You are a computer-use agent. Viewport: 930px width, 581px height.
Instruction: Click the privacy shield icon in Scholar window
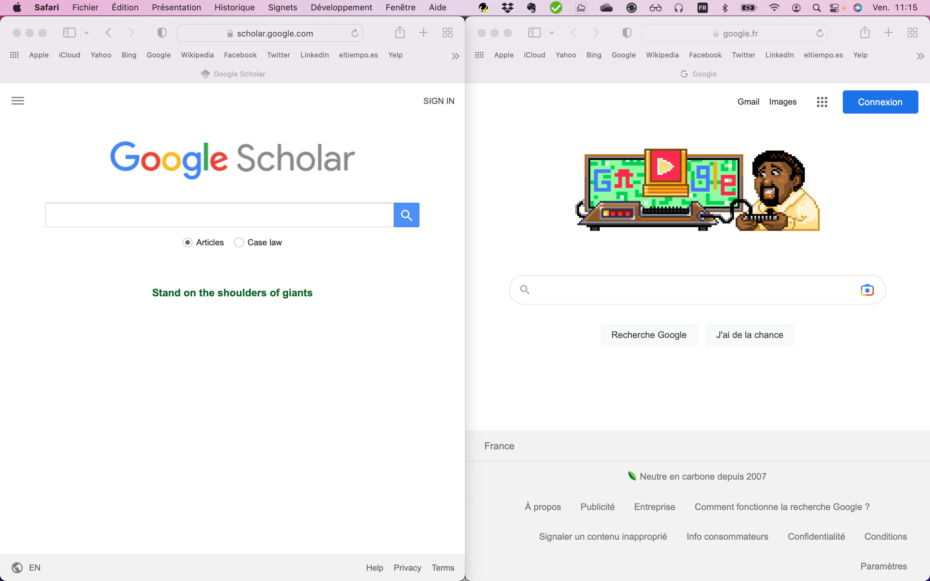tap(162, 33)
